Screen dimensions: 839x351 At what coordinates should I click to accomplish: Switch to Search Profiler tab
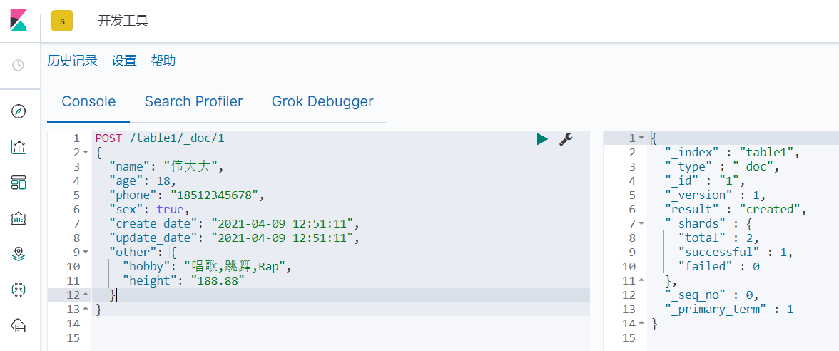pos(194,101)
